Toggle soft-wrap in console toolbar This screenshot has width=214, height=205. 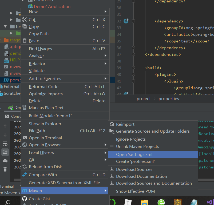coord(5,144)
